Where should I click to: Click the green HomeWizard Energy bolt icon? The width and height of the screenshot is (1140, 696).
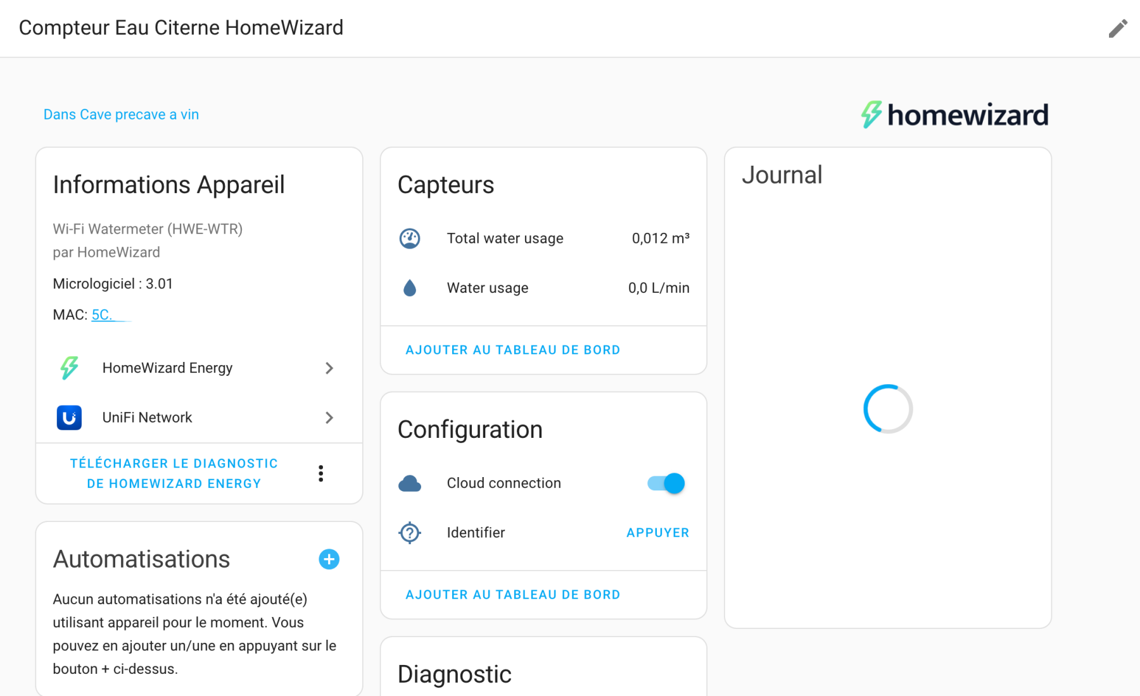click(69, 368)
